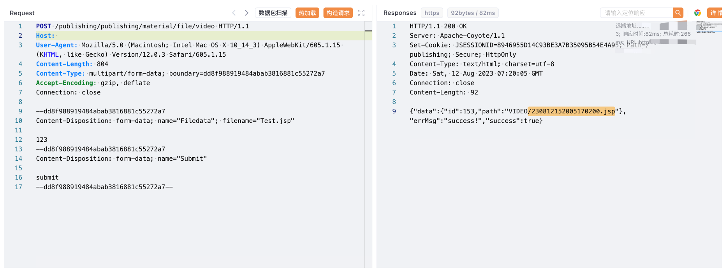
Task: Click the response minimap thumbnail
Action: 709,27
